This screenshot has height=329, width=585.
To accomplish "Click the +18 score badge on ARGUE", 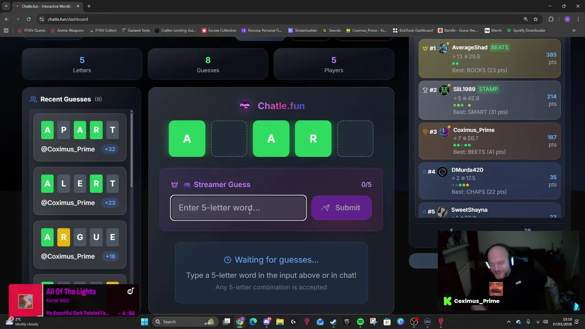I will click(111, 256).
